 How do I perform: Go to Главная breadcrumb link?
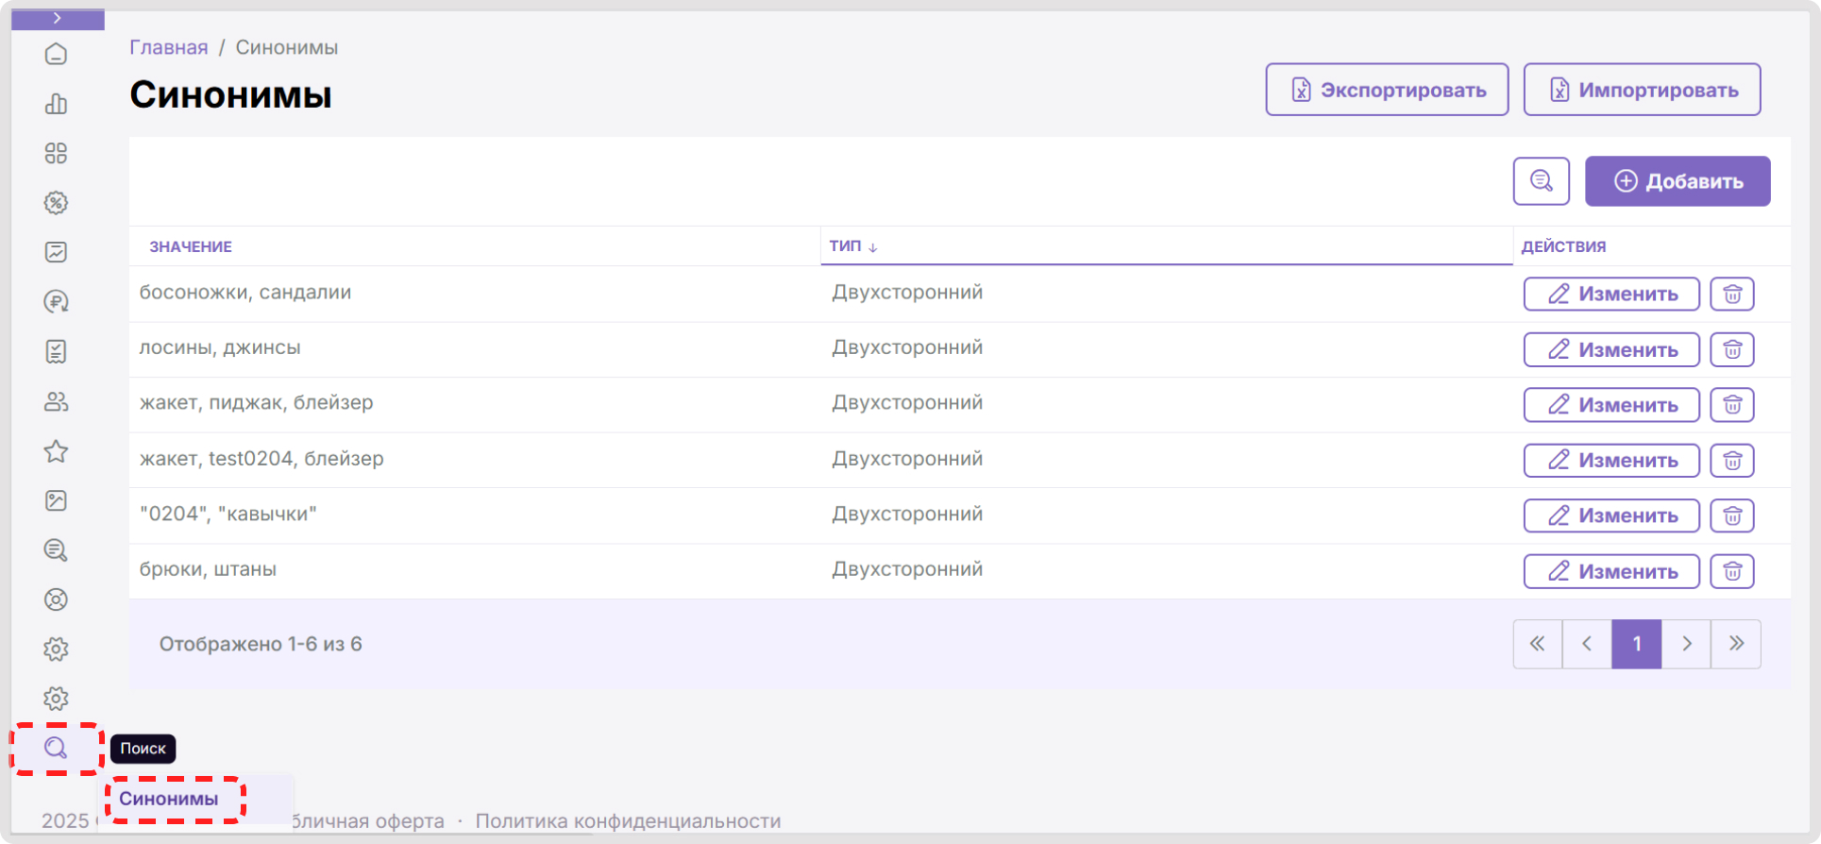pos(169,47)
